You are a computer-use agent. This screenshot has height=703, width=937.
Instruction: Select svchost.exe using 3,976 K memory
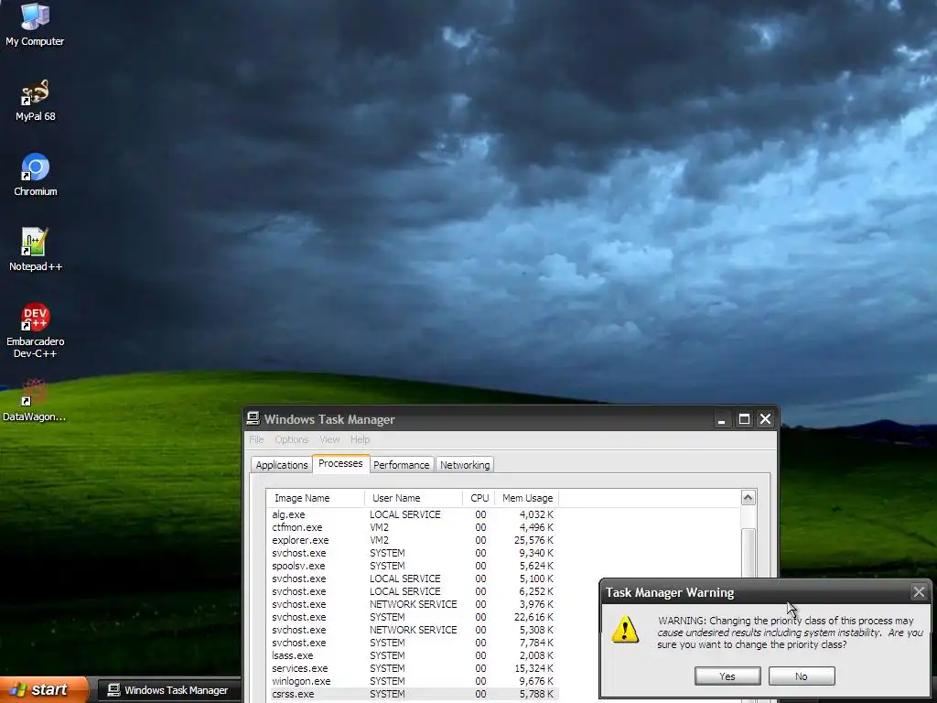click(413, 604)
